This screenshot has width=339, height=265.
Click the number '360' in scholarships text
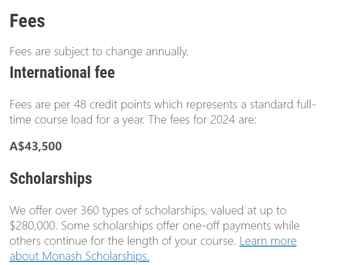(90, 211)
